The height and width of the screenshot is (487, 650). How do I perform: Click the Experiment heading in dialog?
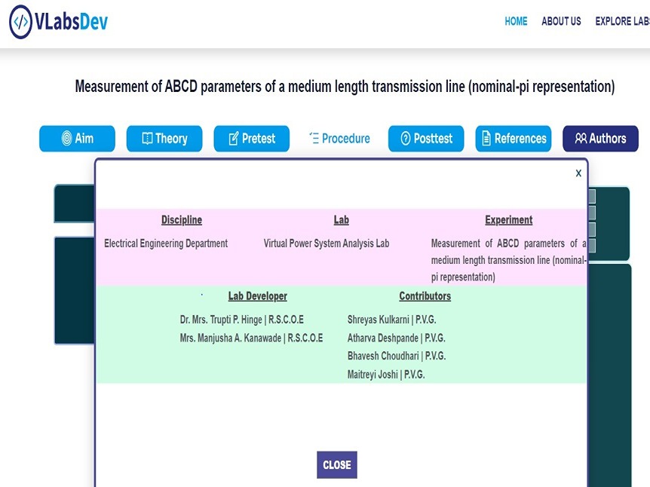click(x=509, y=220)
